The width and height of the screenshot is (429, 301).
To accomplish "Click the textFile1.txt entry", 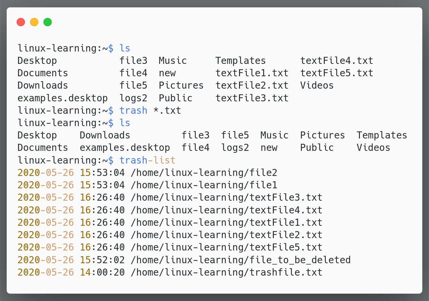I will click(x=252, y=73).
